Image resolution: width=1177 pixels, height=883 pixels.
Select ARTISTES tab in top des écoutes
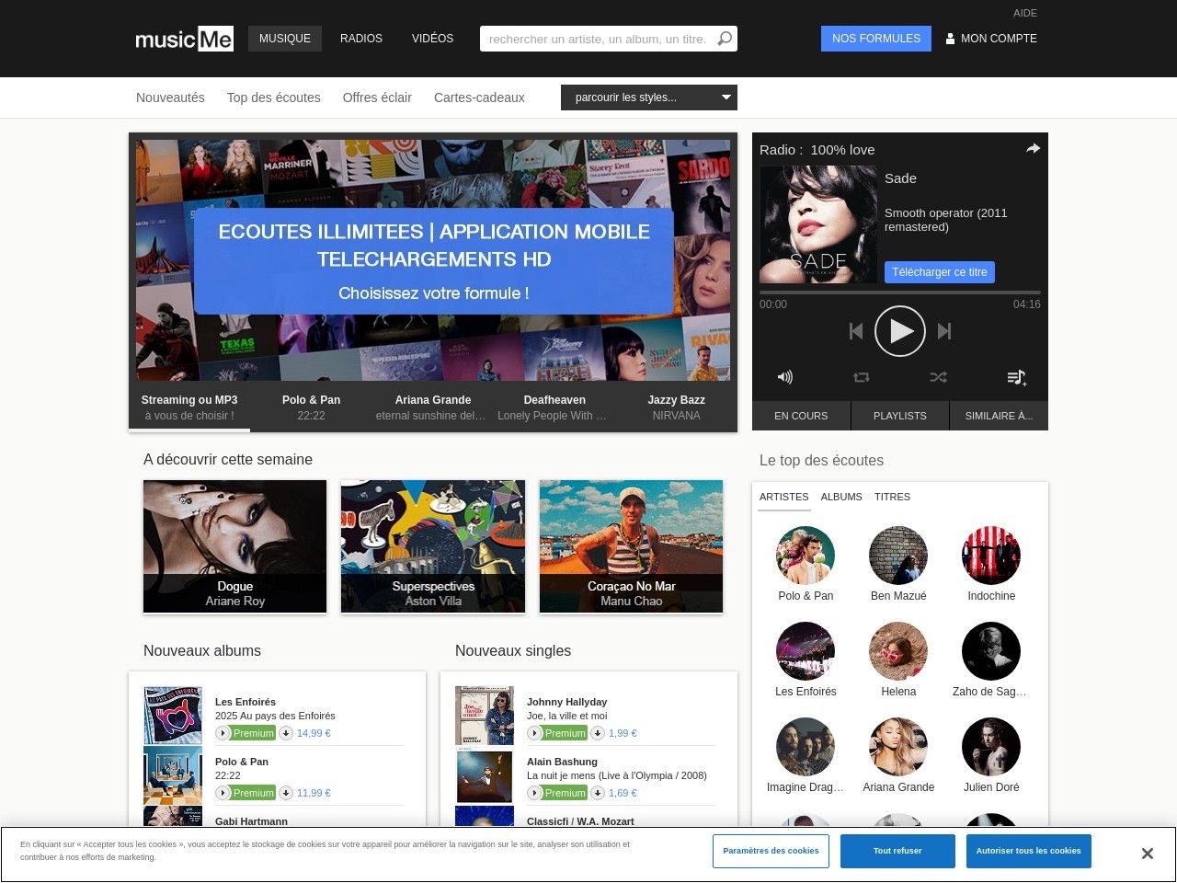click(784, 497)
